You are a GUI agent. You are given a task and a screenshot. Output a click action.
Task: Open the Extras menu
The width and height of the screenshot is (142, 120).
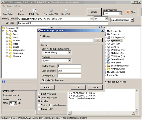pos(17,6)
